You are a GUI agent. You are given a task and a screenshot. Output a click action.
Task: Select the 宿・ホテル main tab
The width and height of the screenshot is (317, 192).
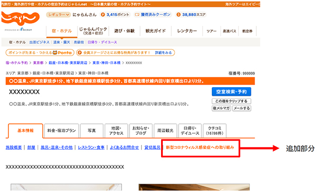[x=62, y=31]
